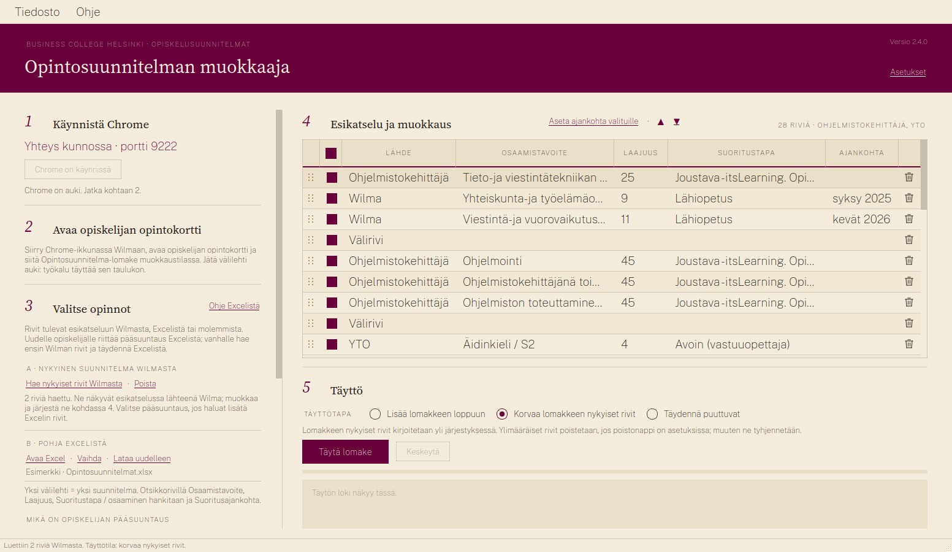Viewport: 952px width, 552px height.
Task: Remove the Viestintä-ja vuorovaikutus row using trash icon
Action: (x=909, y=219)
